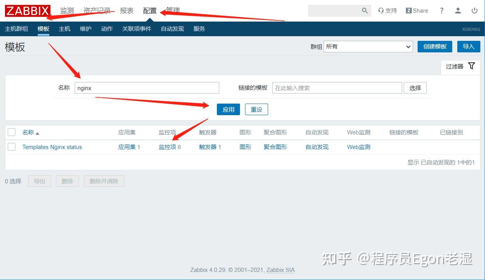Image resolution: width=485 pixels, height=280 pixels.
Task: Open the Zabbix Share link
Action: 417,11
